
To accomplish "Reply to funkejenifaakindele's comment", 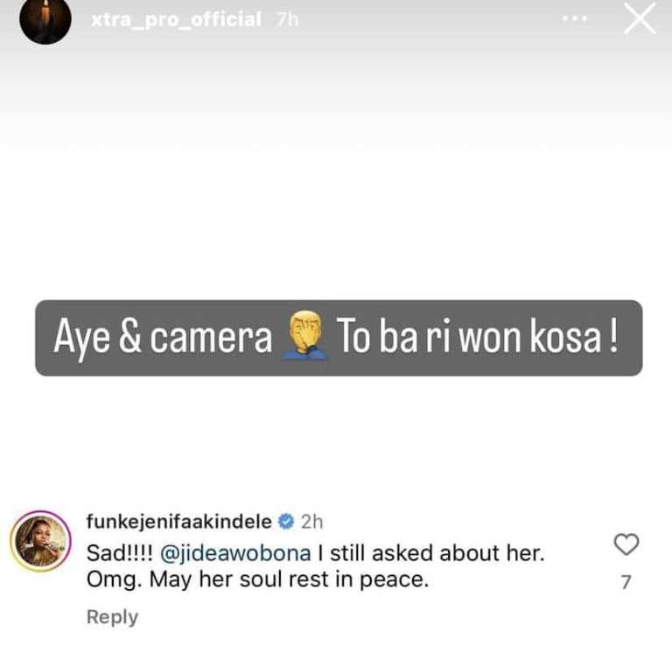I will pyautogui.click(x=112, y=617).
